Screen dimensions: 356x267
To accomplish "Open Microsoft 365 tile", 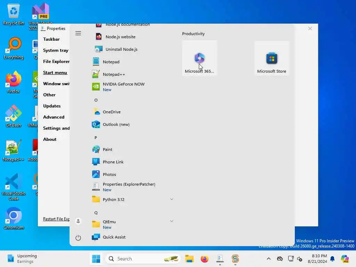I will [x=200, y=58].
